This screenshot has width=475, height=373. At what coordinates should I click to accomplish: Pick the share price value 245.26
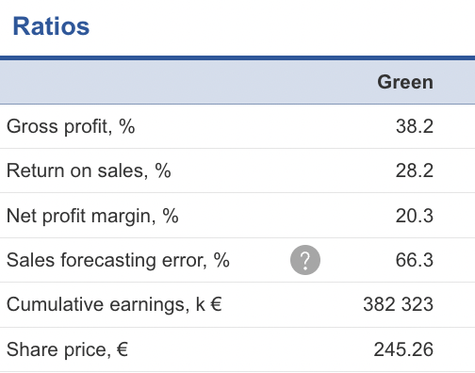coord(403,349)
